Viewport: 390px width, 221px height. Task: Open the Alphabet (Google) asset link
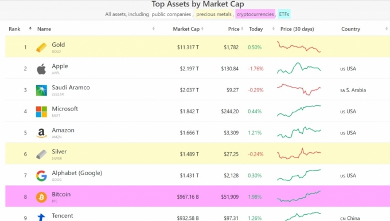(x=77, y=173)
